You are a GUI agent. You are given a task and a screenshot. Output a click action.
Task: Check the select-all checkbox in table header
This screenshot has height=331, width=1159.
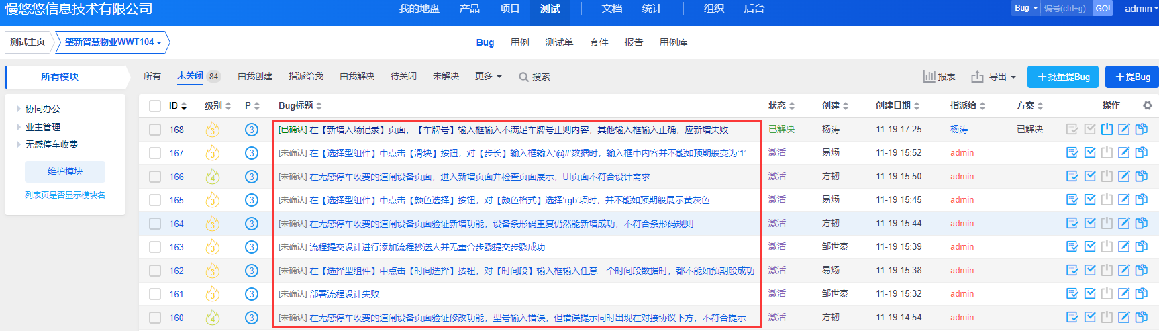click(x=155, y=106)
